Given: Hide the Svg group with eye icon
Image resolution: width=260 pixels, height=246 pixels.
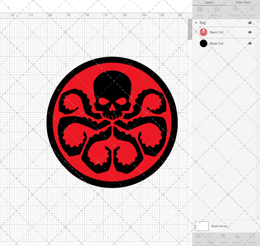Looking at the screenshot, I should [250, 23].
